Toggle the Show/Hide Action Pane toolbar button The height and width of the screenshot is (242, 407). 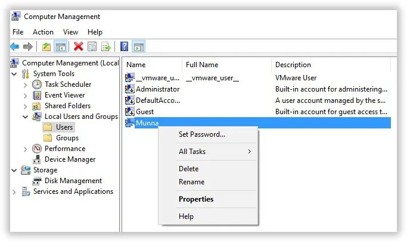[x=138, y=46]
